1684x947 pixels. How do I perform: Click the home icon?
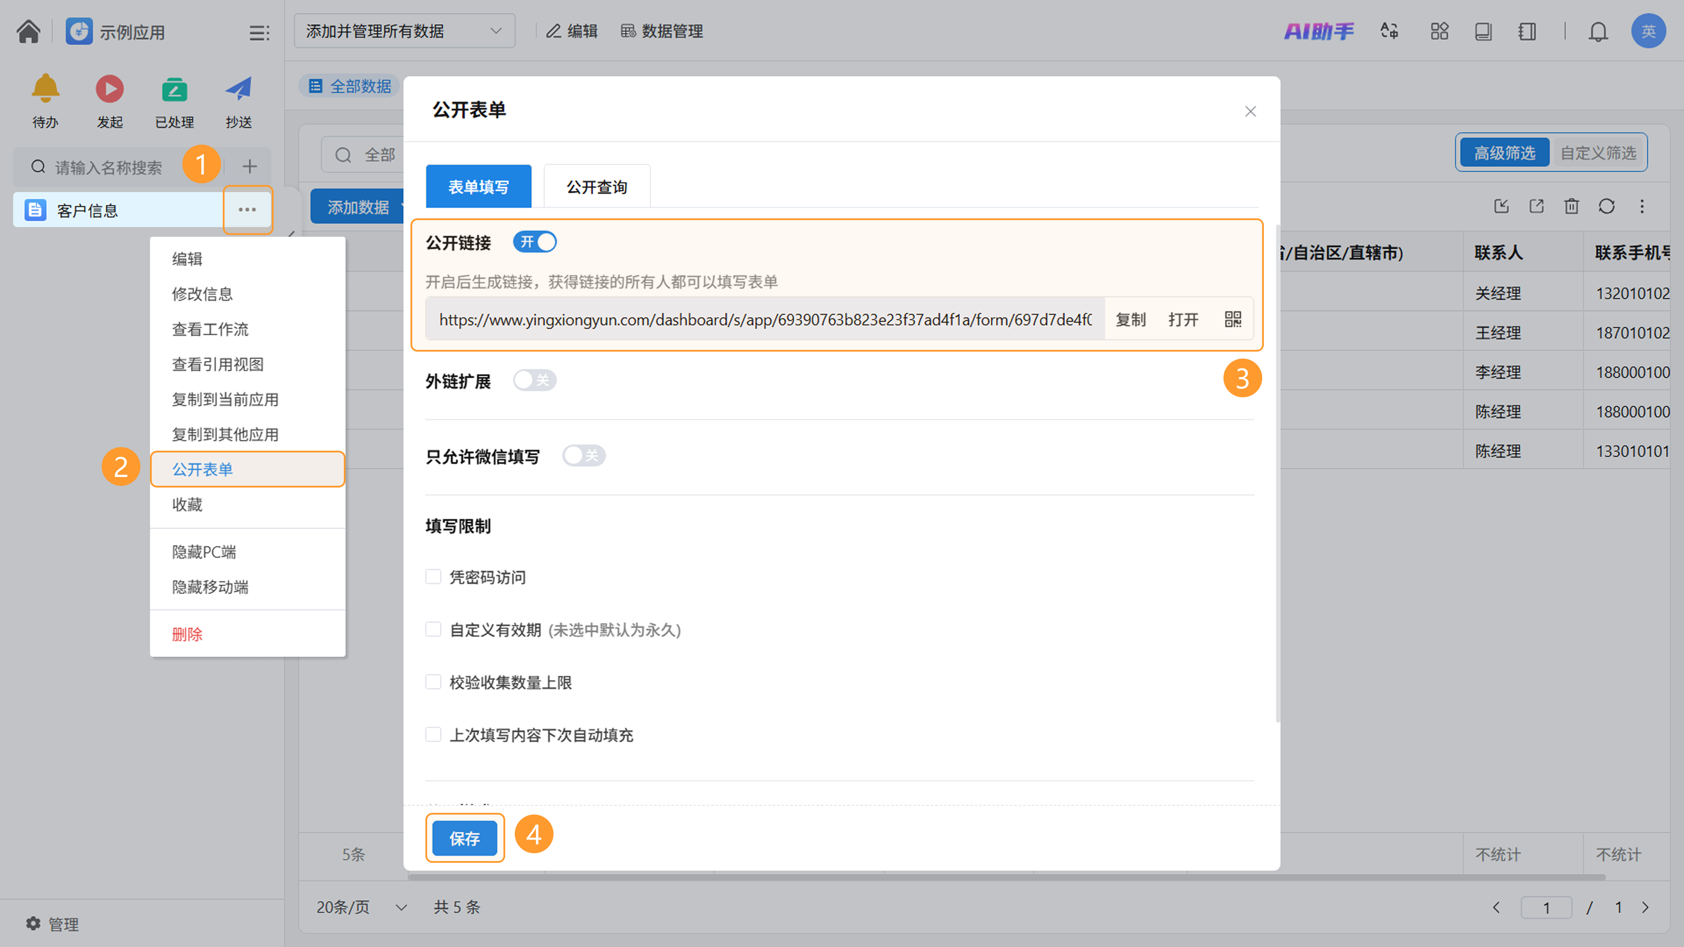[x=28, y=32]
